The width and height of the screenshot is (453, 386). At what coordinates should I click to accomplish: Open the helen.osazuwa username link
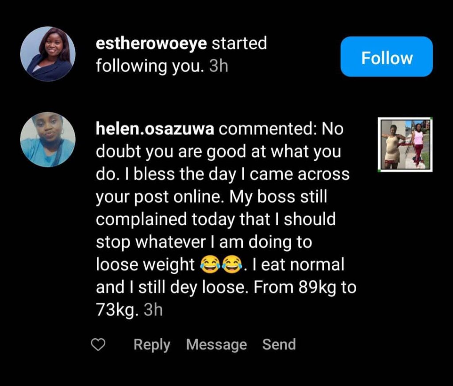(x=155, y=129)
